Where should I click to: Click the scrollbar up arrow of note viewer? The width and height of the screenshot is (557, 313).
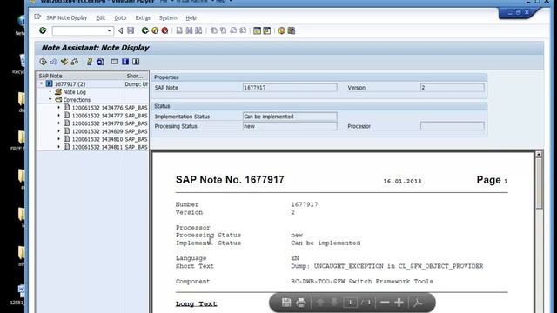coord(539,154)
